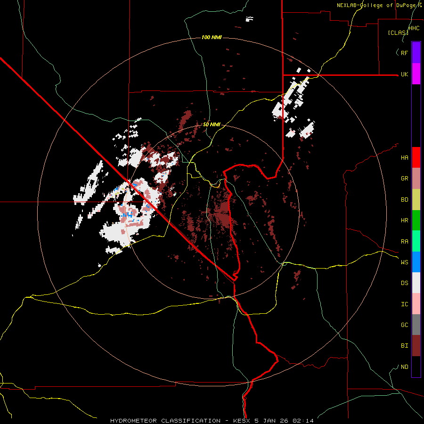Click the blue WS legend swatch
The width and height of the screenshot is (424, 424).
[x=416, y=262]
